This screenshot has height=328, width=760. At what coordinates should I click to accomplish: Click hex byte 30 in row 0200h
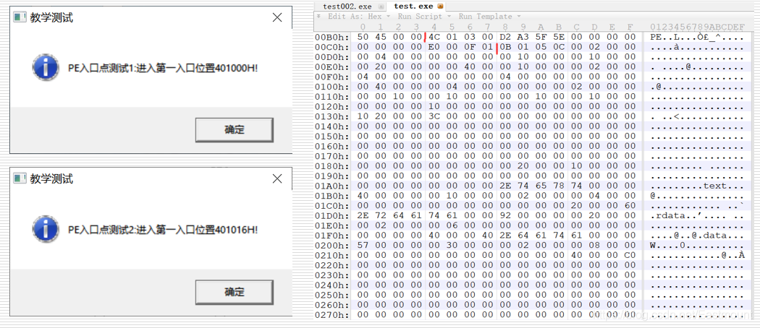[x=452, y=245]
